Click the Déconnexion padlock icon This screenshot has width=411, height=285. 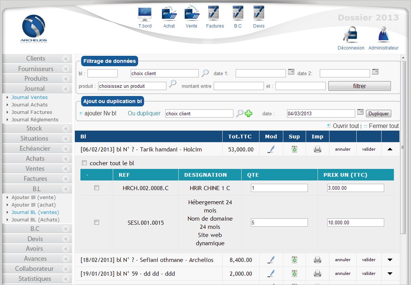click(x=350, y=35)
